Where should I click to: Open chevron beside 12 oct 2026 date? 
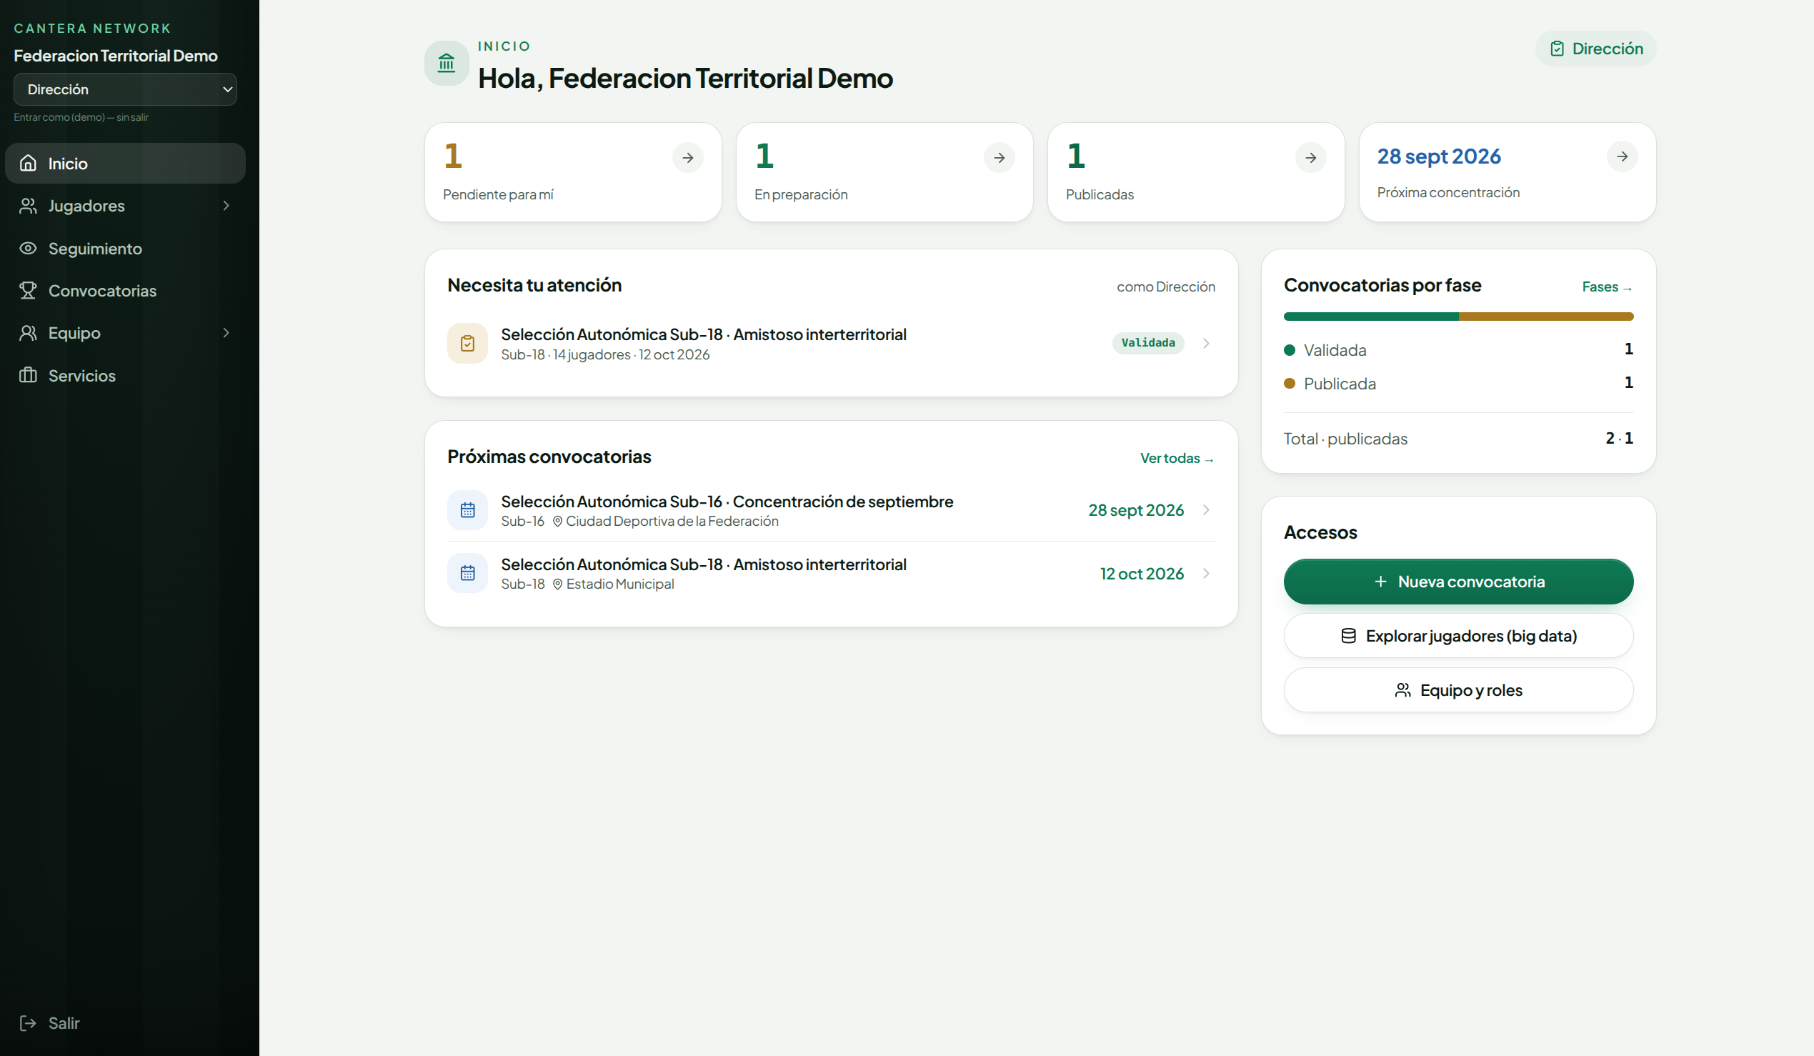click(1207, 574)
